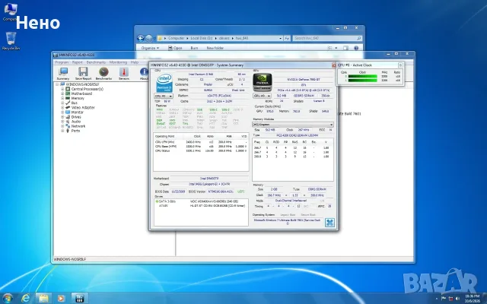Click Computer in the Explorer breadcrumb
487x304 pixels.
tap(176, 38)
